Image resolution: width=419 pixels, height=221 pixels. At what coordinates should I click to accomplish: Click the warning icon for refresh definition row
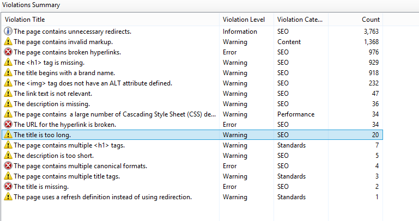(8, 197)
